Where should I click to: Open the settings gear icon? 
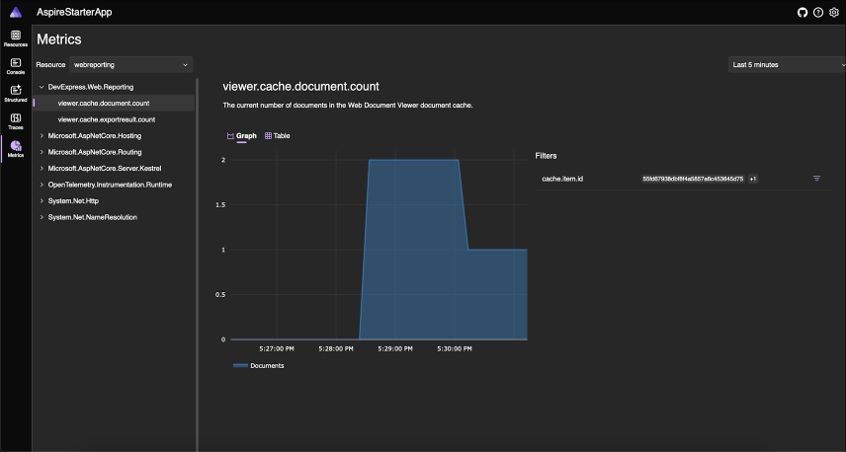[x=834, y=12]
